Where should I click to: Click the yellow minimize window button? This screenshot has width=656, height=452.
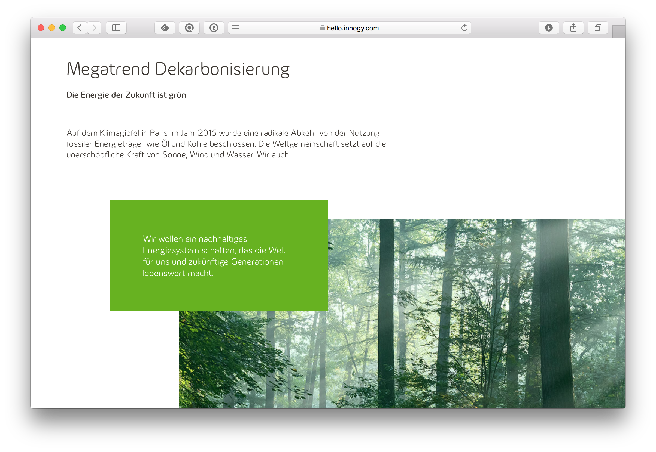pos(51,28)
